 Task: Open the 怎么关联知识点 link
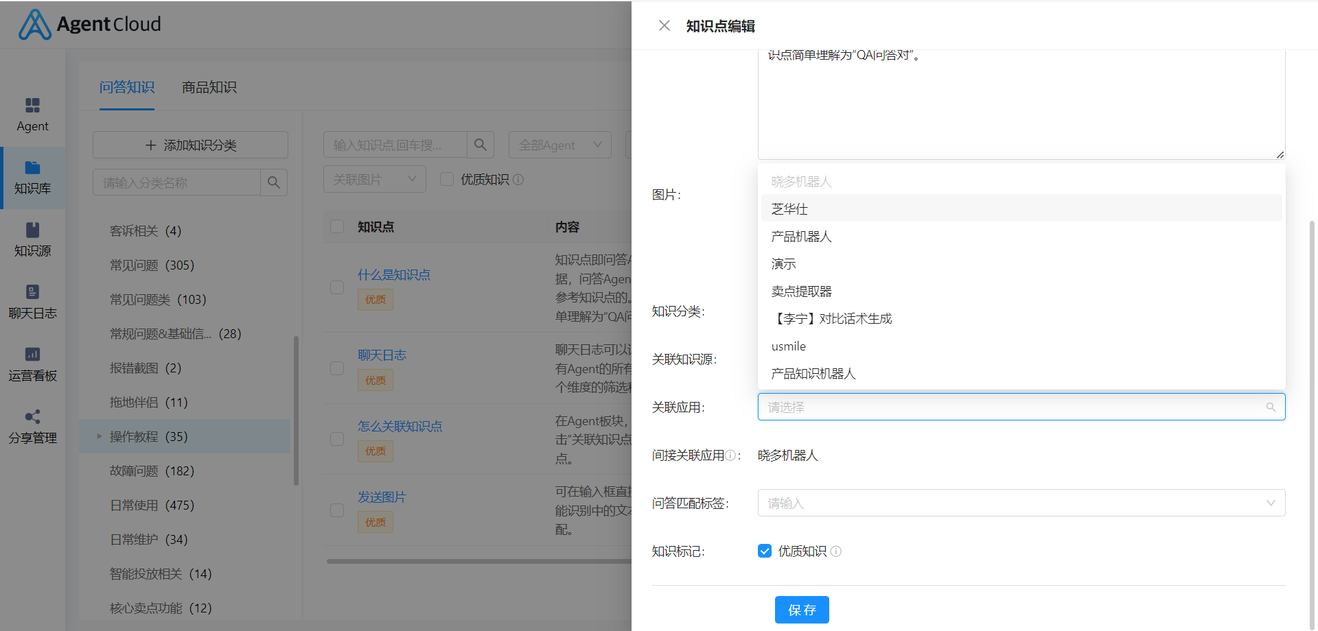(x=400, y=426)
